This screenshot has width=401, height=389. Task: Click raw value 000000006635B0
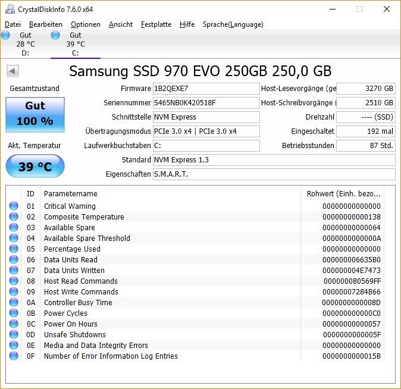tap(352, 260)
